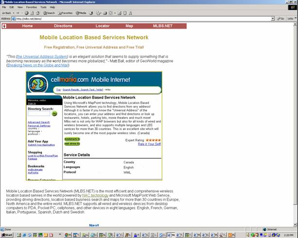Click the orange icon taskbar button near the tray
The height and width of the screenshot is (238, 298).
click(231, 235)
